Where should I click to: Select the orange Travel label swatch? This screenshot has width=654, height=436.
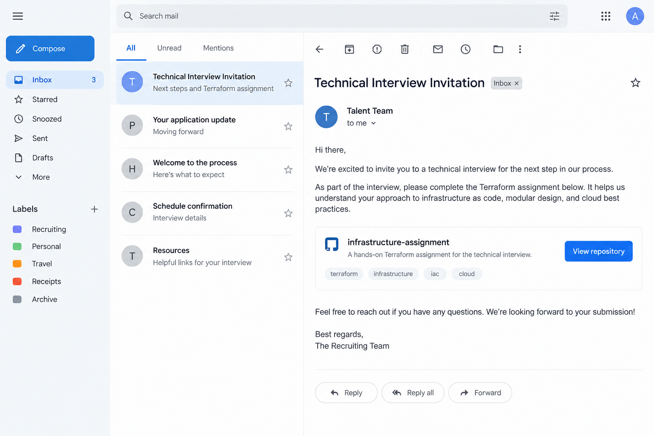(17, 264)
